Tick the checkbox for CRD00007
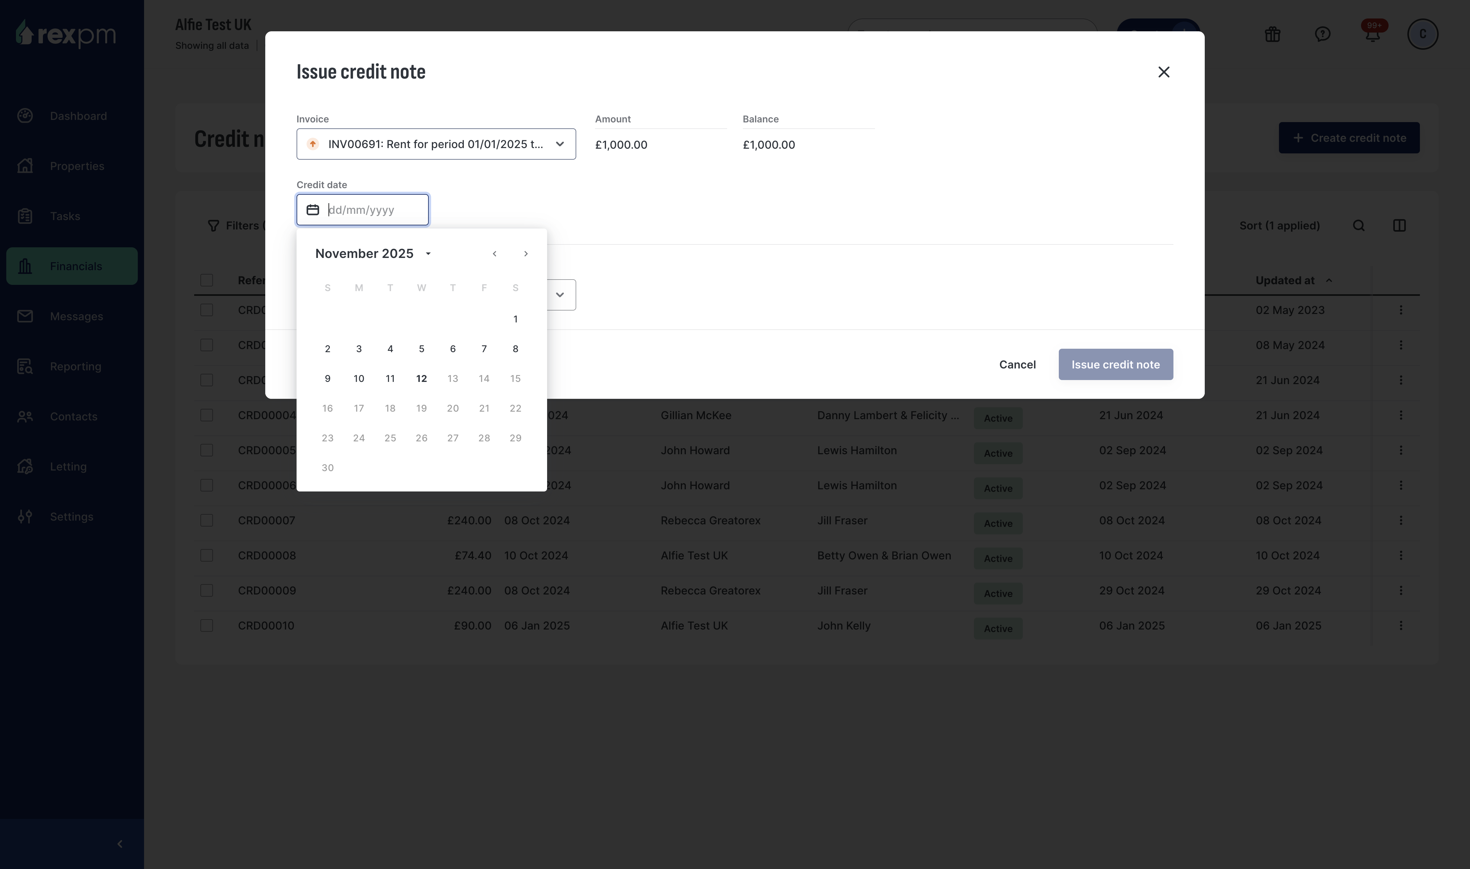 (x=207, y=521)
